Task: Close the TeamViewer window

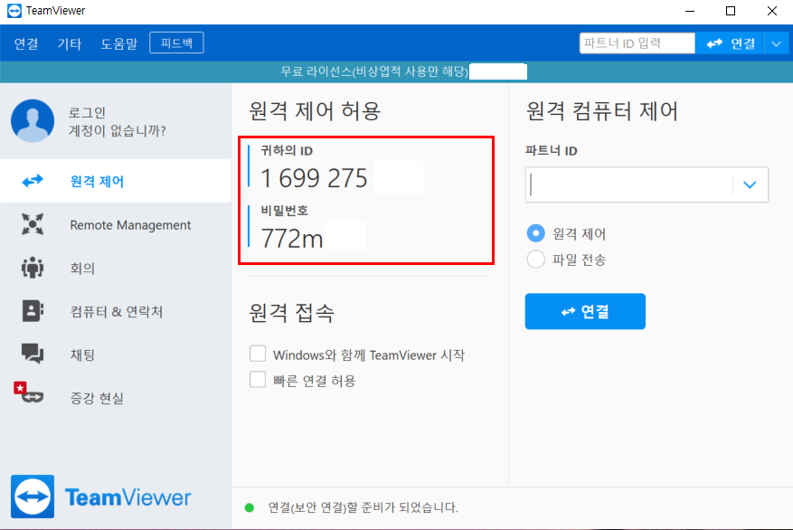Action: [772, 11]
